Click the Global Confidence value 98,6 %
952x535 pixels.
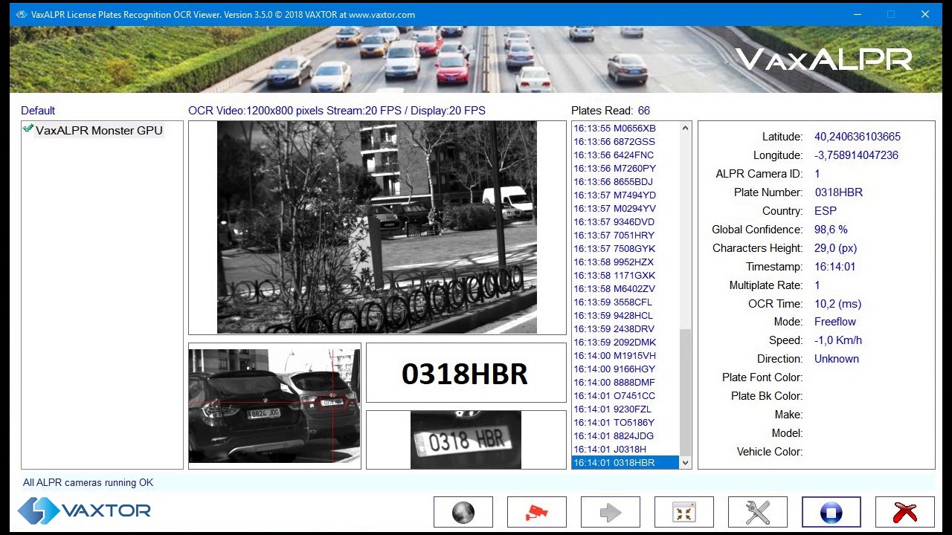click(x=831, y=230)
